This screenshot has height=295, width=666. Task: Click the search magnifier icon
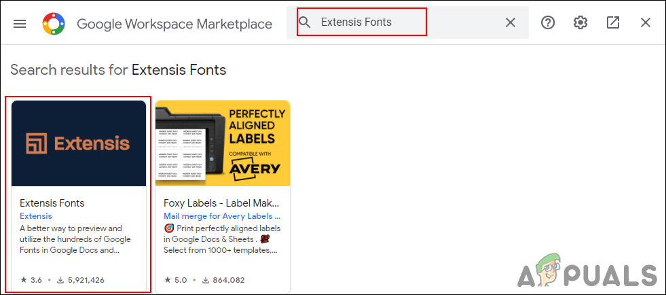tap(306, 22)
